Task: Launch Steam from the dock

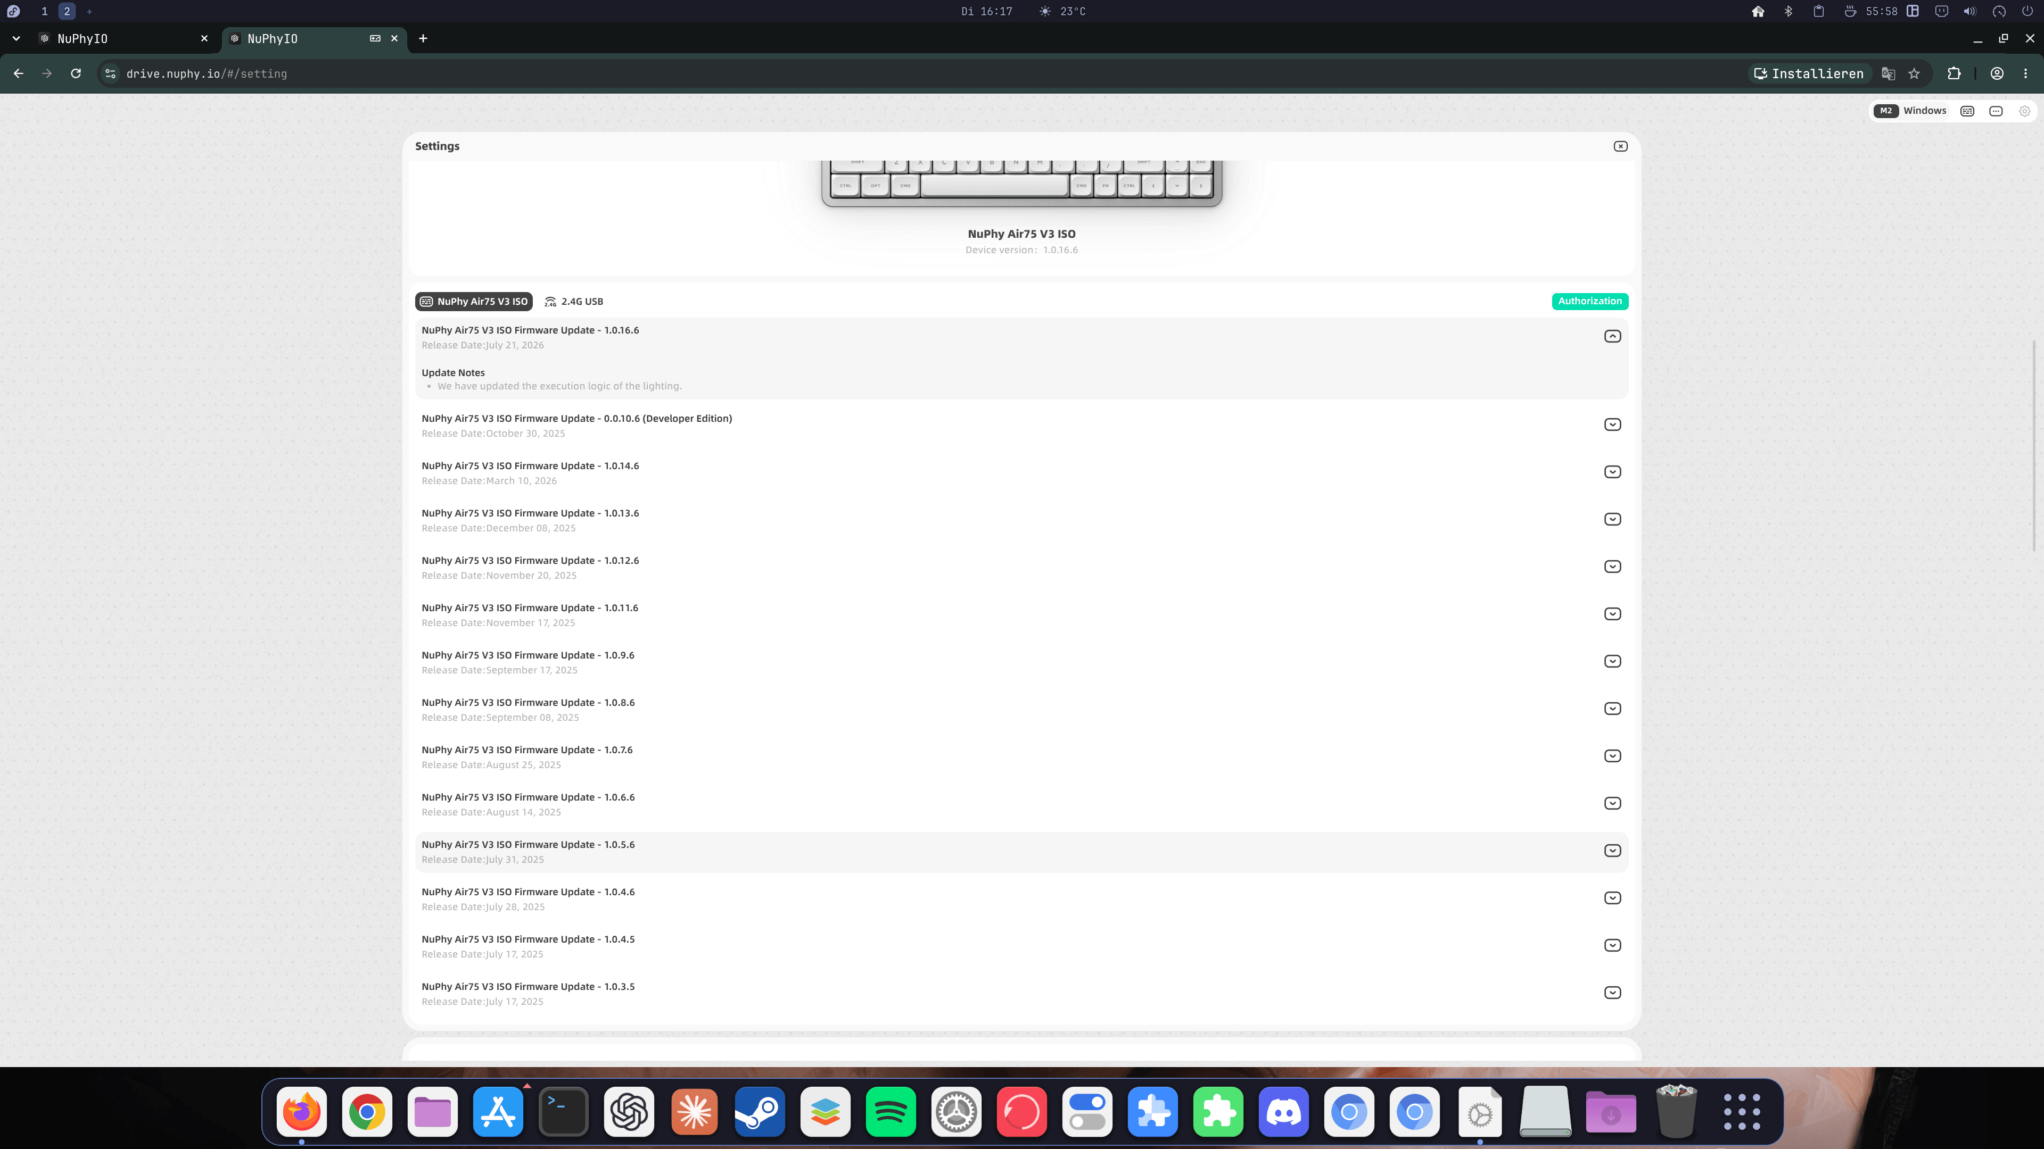Action: pyautogui.click(x=760, y=1112)
